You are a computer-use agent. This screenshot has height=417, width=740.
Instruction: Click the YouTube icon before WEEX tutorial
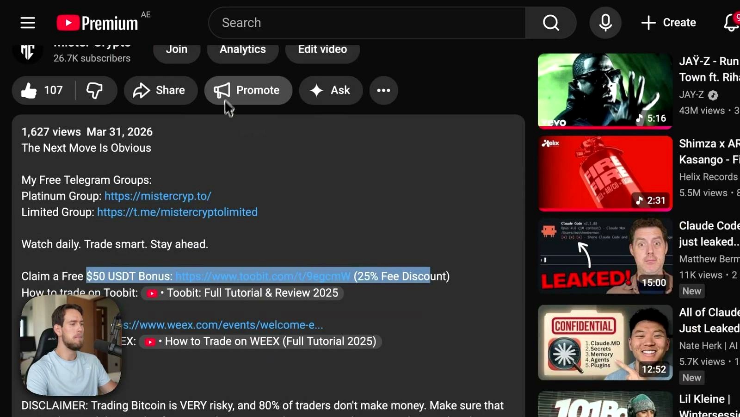coord(150,342)
